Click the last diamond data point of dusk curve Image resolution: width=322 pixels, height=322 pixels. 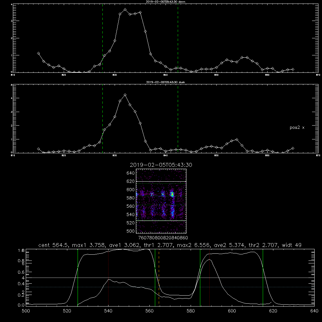(293, 148)
